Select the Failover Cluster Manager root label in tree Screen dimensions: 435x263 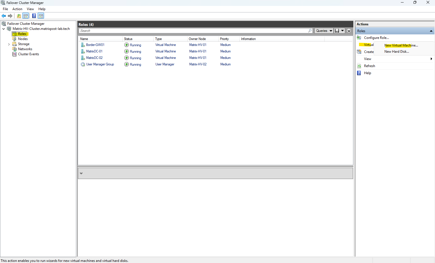[x=26, y=24]
